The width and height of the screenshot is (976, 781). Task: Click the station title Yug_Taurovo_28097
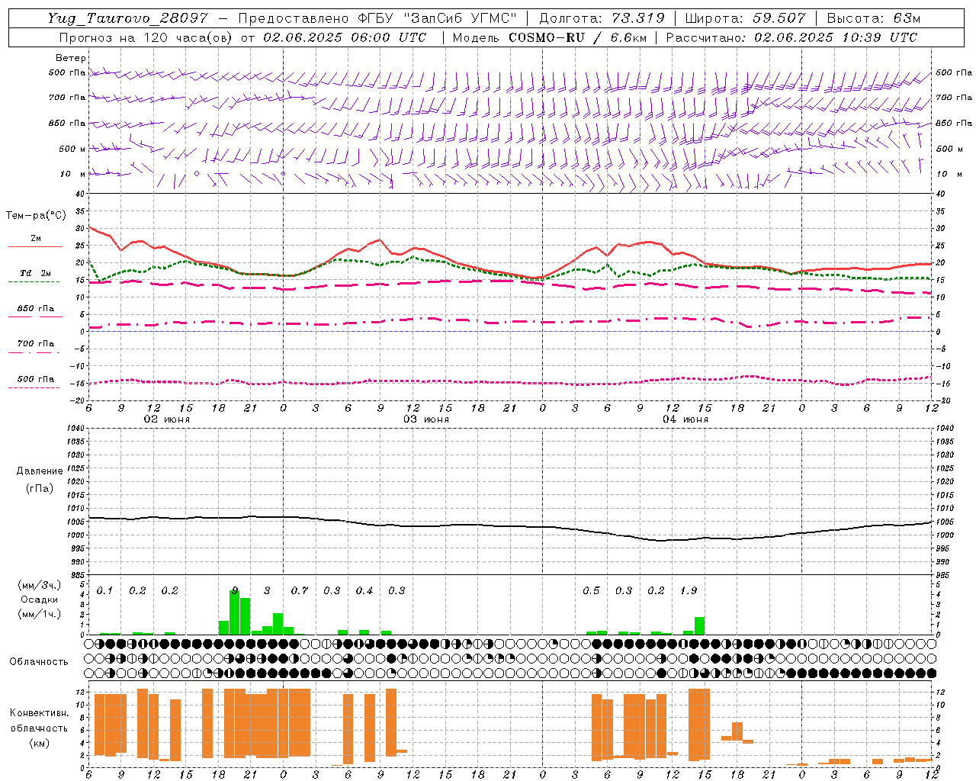[127, 18]
